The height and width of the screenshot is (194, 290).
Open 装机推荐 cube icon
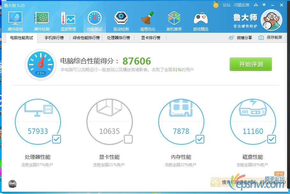tap(174, 18)
